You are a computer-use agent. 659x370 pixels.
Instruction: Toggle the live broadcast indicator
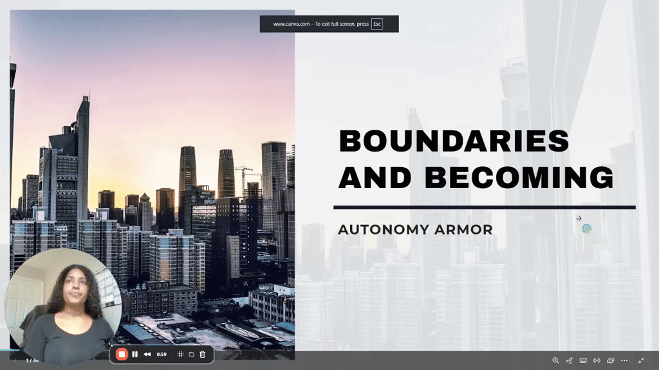click(x=596, y=360)
